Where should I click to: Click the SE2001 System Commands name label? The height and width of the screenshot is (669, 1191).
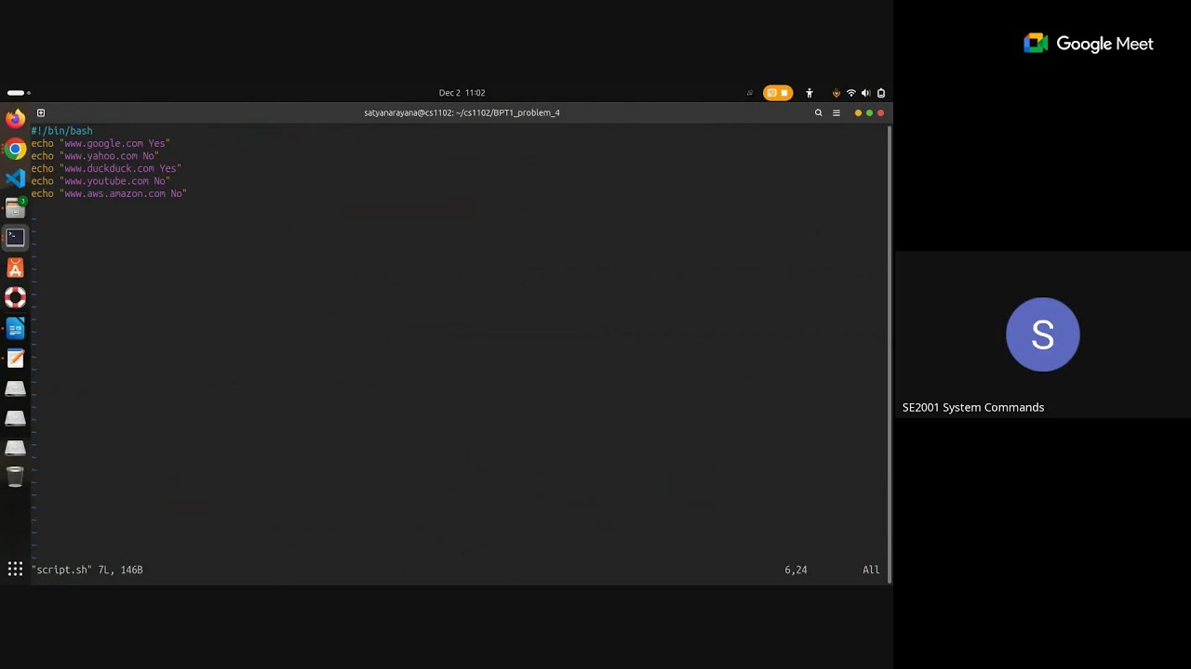(973, 407)
